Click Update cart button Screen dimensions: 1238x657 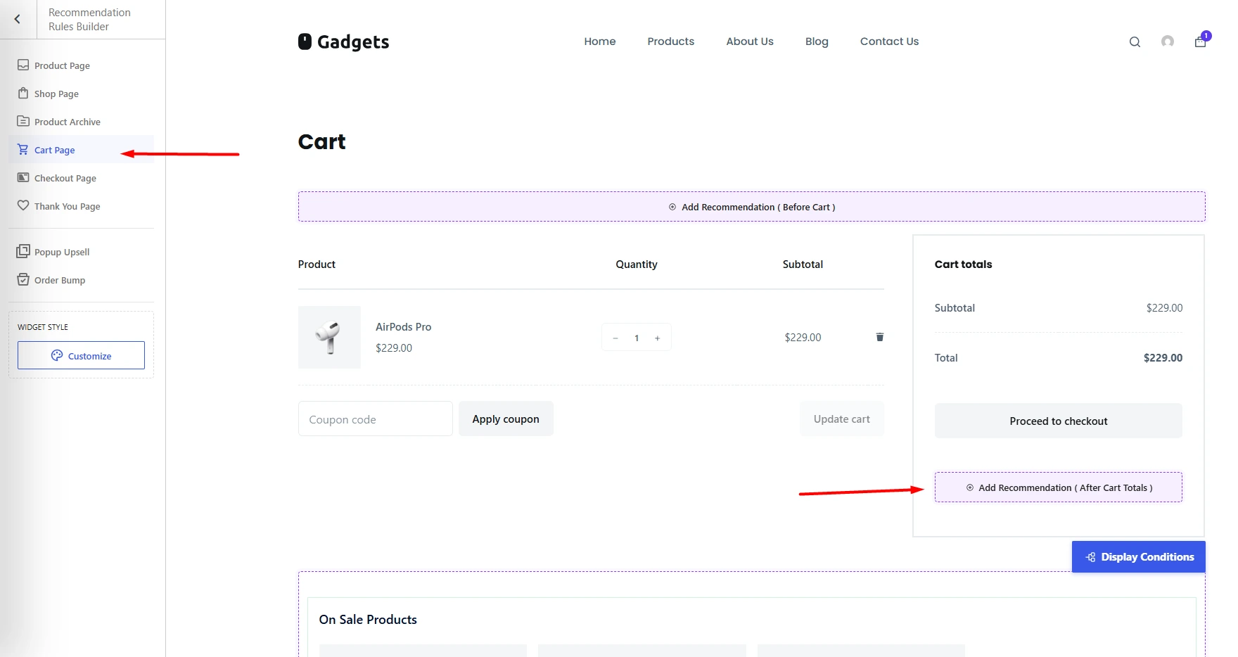[x=841, y=419]
